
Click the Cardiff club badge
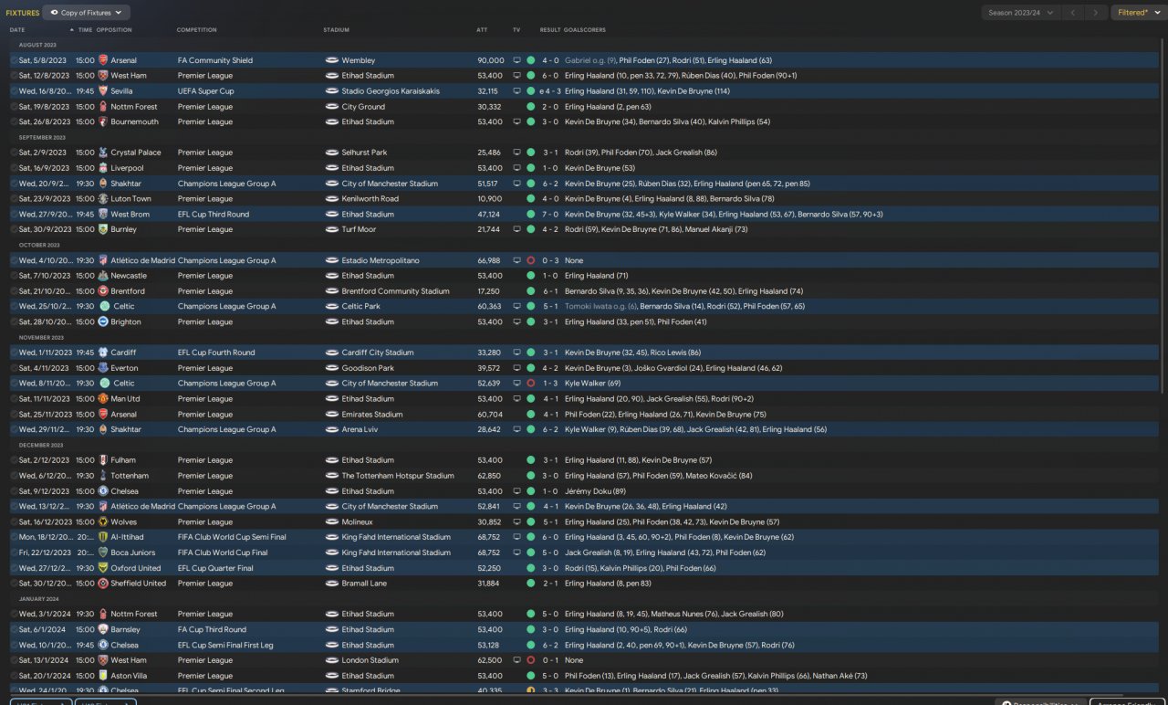[x=104, y=352]
